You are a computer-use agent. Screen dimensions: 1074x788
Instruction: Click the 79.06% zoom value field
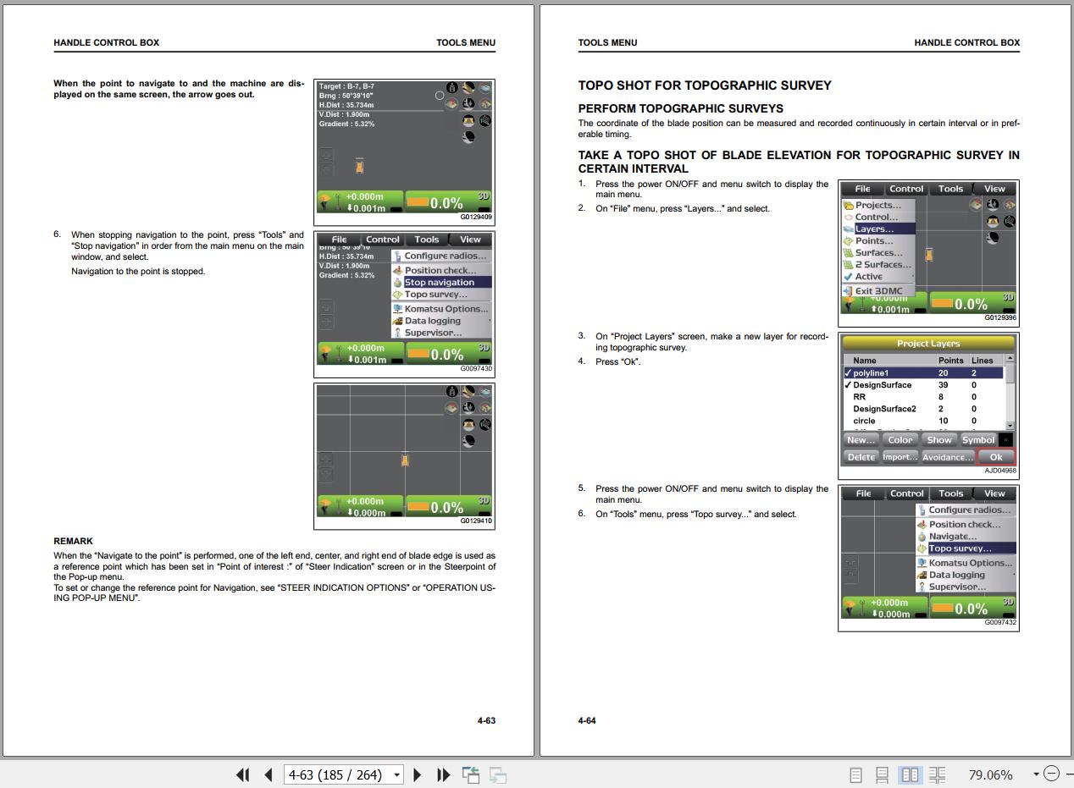990,774
